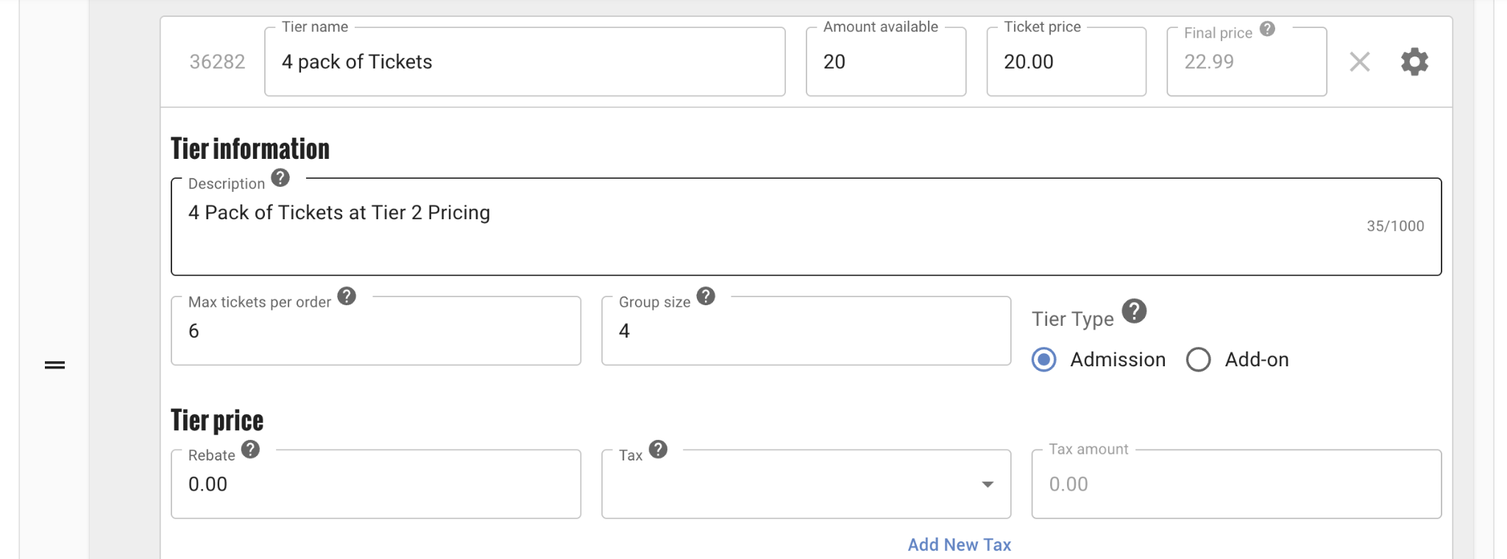
Task: Click the Add New Tax link
Action: pos(959,545)
